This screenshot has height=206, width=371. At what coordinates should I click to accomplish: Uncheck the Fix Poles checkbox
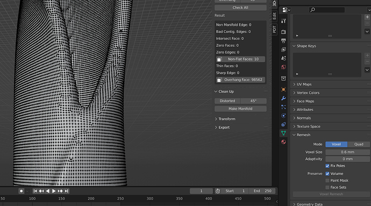327,166
